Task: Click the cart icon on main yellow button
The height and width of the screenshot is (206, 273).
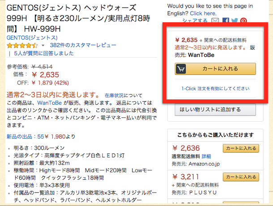Action: [181, 69]
